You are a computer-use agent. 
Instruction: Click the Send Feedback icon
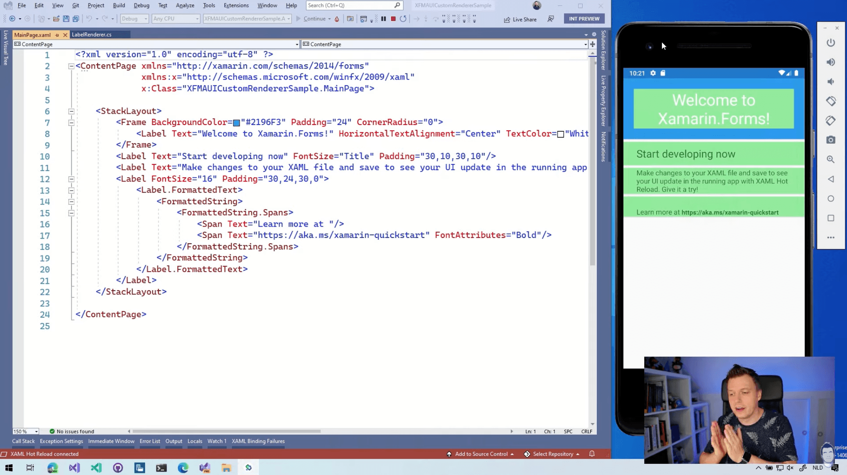551,19
